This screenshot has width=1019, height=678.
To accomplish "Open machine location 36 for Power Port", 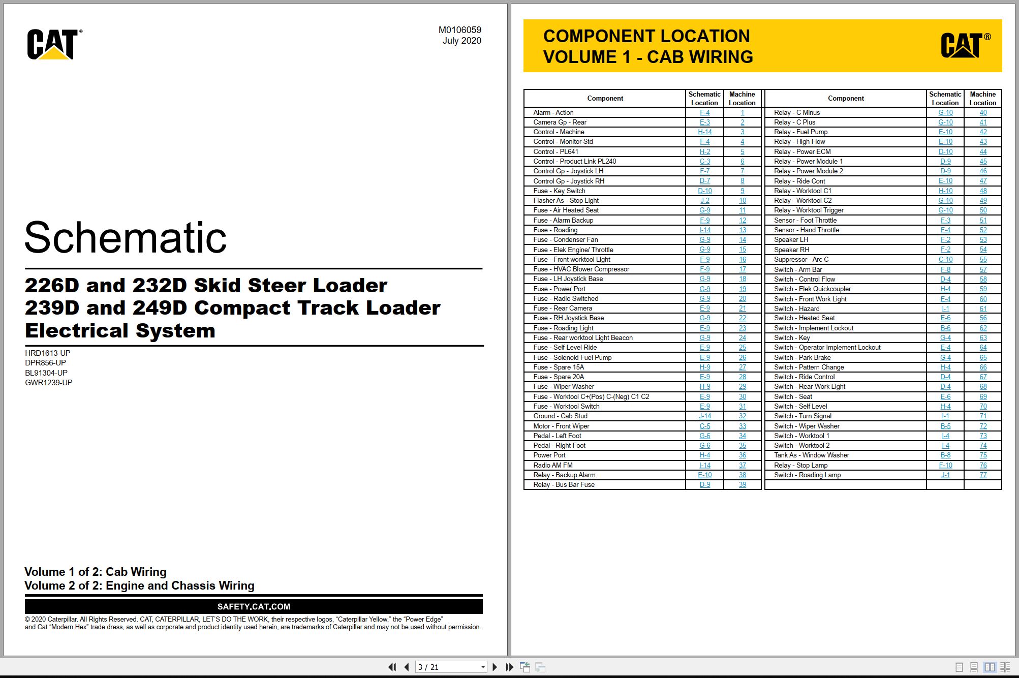I will click(742, 455).
